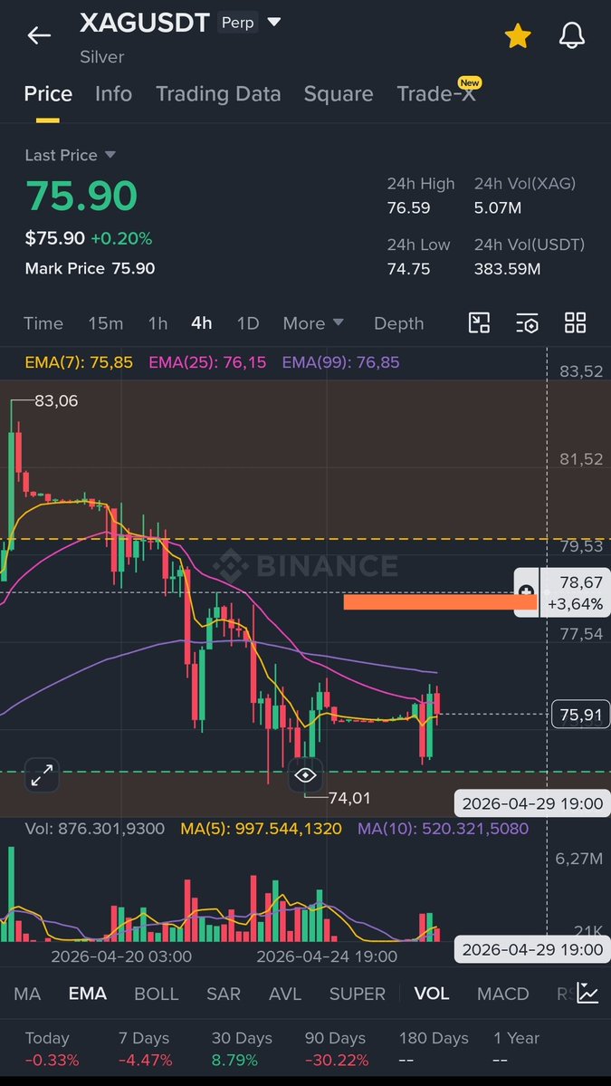The image size is (611, 1086).
Task: Click the 2026-04-29 19:00 chart date tag
Action: 533,803
